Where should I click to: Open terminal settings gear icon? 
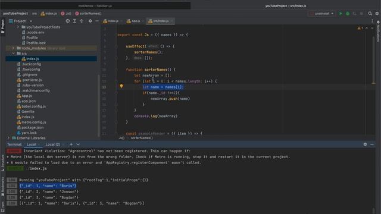pos(365,144)
